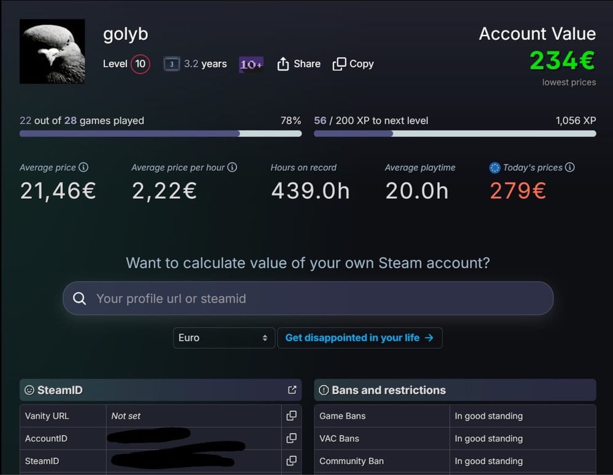Click the 1,056 XP total text

(x=576, y=121)
